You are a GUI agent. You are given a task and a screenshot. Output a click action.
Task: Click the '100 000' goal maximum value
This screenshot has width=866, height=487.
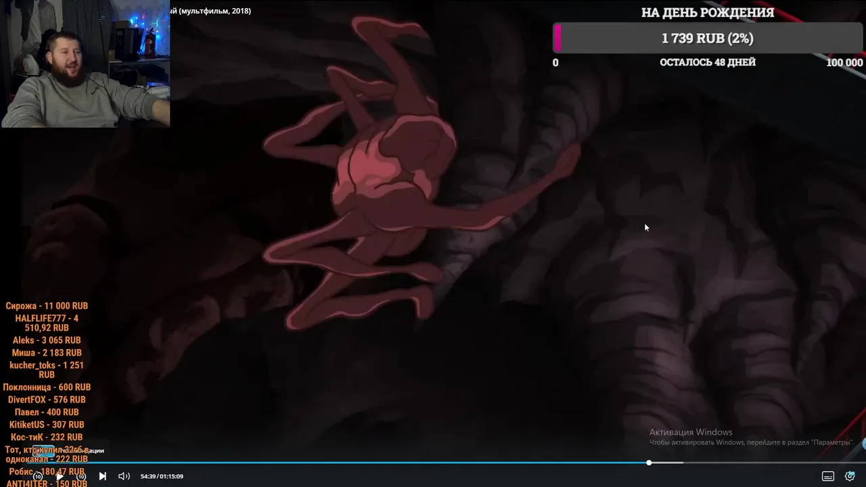pyautogui.click(x=844, y=62)
